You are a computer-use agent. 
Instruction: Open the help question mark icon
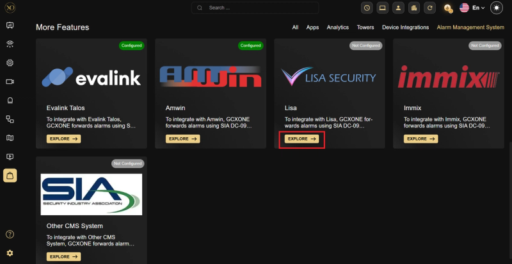10,235
